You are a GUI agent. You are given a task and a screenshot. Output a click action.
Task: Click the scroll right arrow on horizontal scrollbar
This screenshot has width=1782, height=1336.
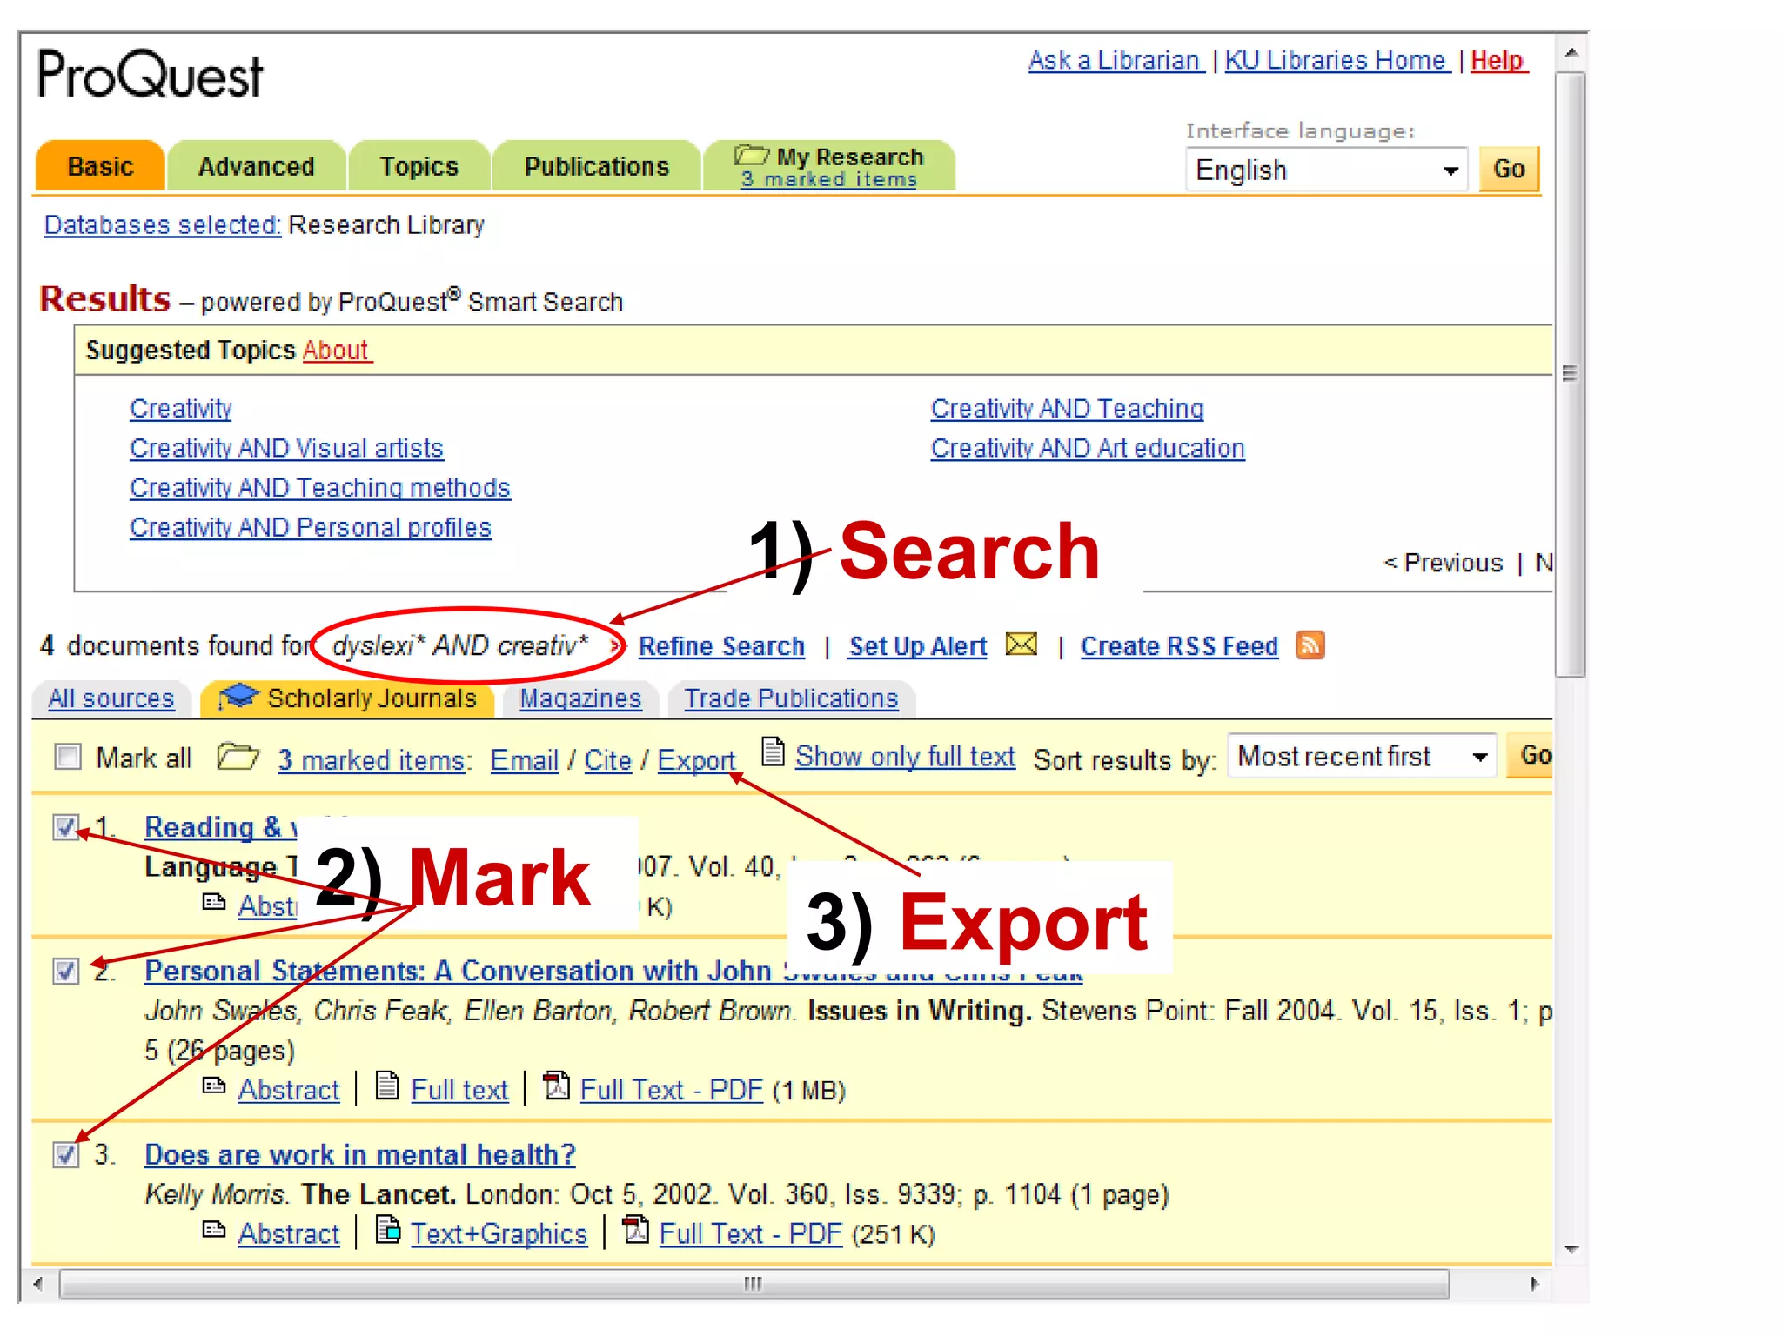click(x=1534, y=1284)
